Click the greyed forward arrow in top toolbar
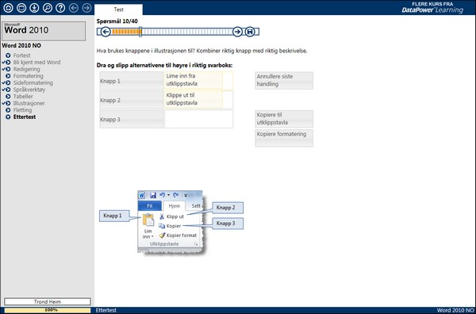476x314 pixels. tap(86, 8)
